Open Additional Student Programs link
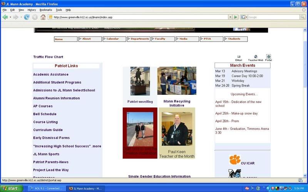The width and height of the screenshot is (308, 192). (x=57, y=83)
